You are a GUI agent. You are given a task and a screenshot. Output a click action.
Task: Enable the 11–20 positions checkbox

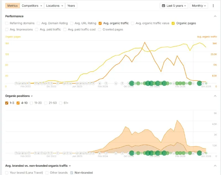tap(31, 103)
